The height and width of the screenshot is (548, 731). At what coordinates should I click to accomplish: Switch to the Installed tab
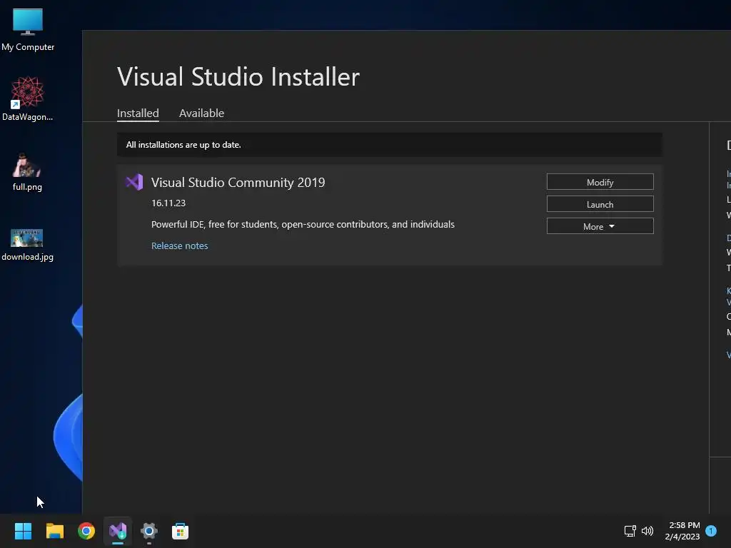pyautogui.click(x=138, y=113)
